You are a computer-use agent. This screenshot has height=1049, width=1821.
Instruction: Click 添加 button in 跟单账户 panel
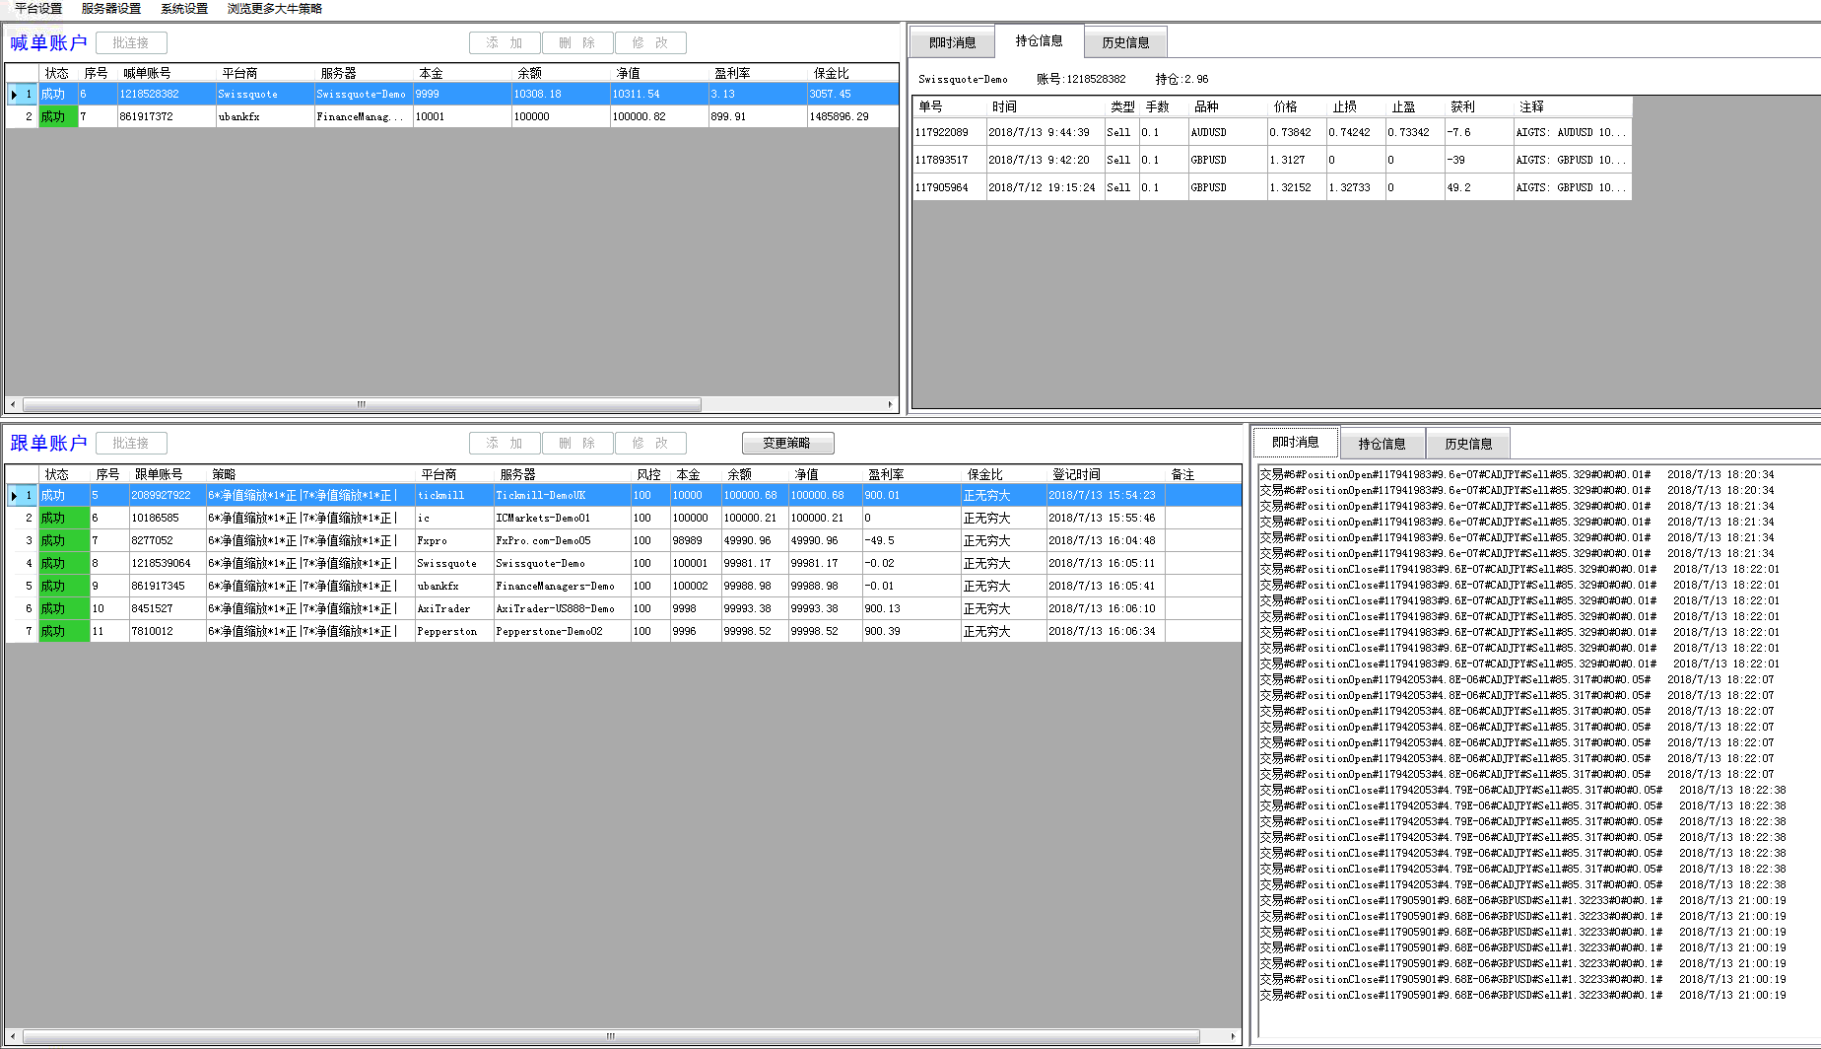pos(505,444)
